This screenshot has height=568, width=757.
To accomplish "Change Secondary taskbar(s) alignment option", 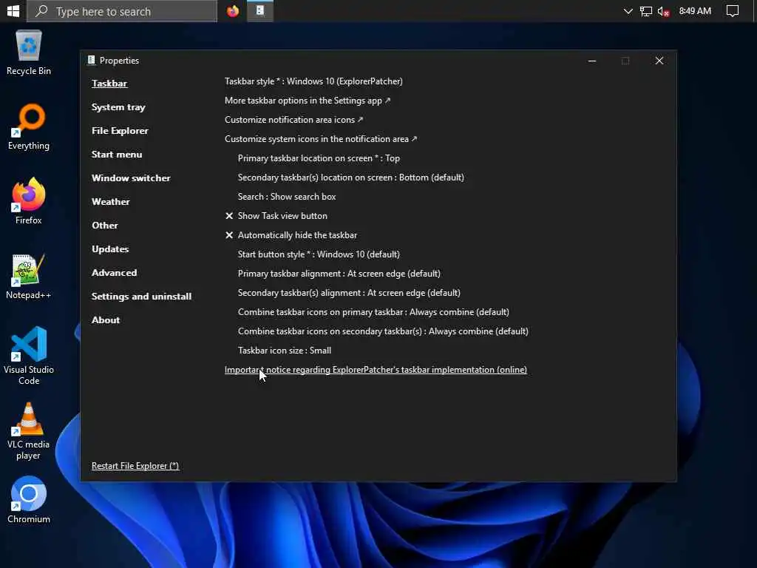I will 349,293.
